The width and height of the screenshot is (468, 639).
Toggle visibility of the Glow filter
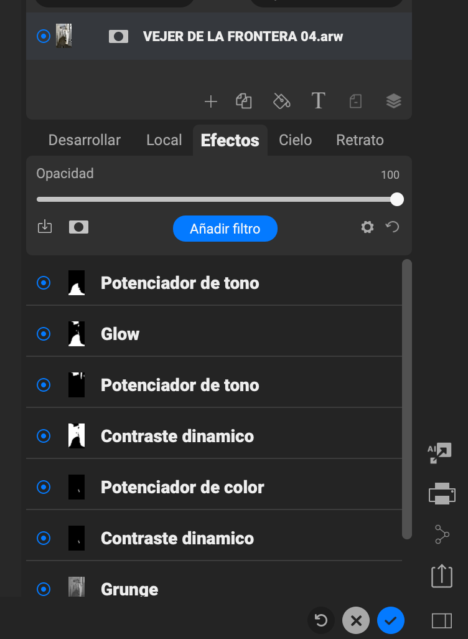(x=44, y=334)
